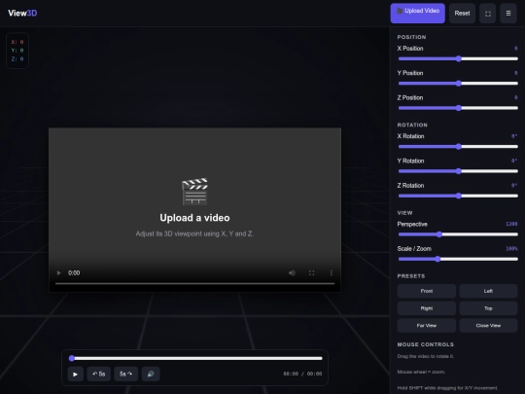Image resolution: width=525 pixels, height=394 pixels.
Task: Click the MOUSE CONTROLS section heading
Action: [425, 344]
